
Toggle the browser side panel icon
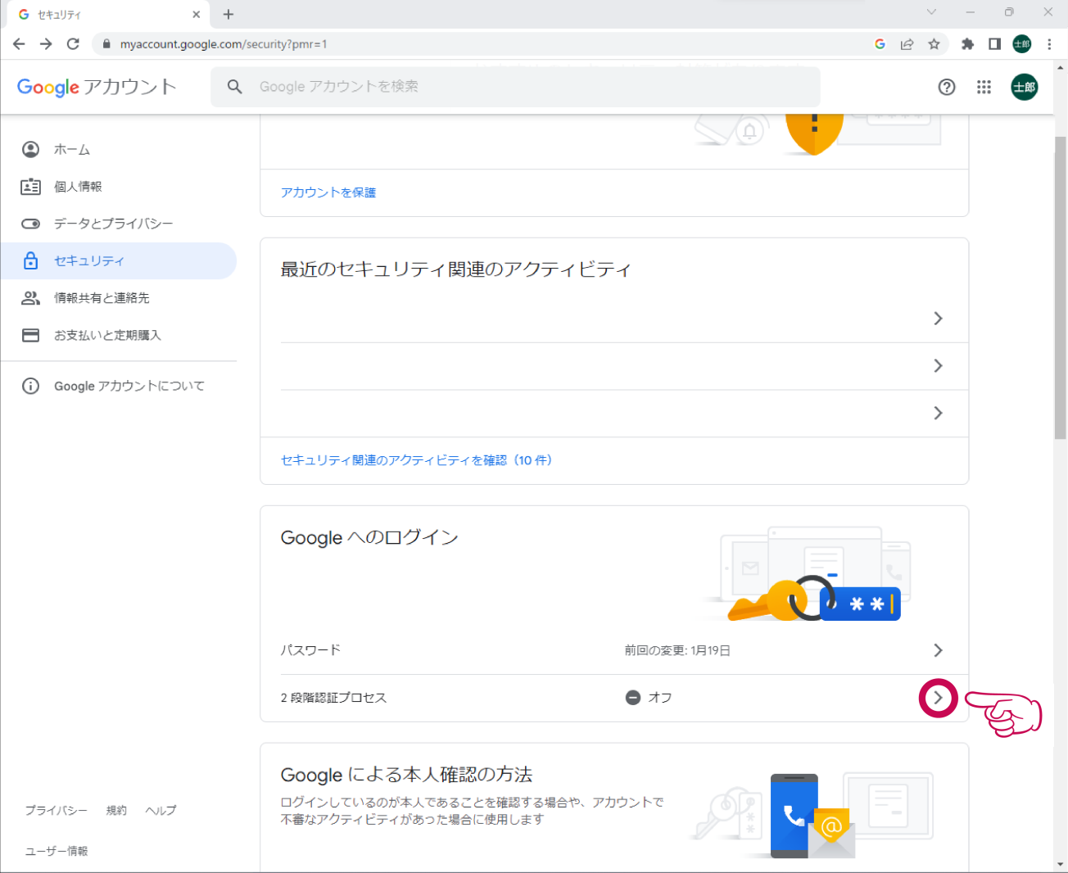click(x=994, y=44)
